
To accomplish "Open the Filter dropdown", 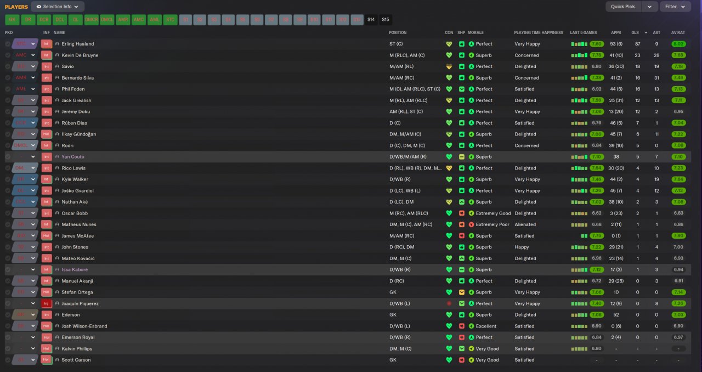I will pyautogui.click(x=675, y=7).
